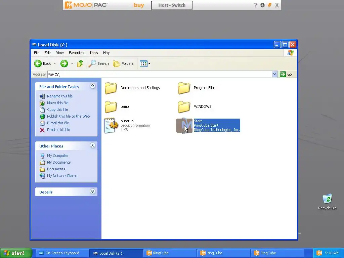Go to My Computer link
This screenshot has height=258, width=344.
click(58, 156)
